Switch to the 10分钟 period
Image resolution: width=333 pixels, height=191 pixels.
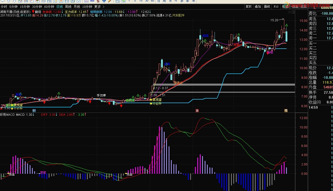[87, 7]
